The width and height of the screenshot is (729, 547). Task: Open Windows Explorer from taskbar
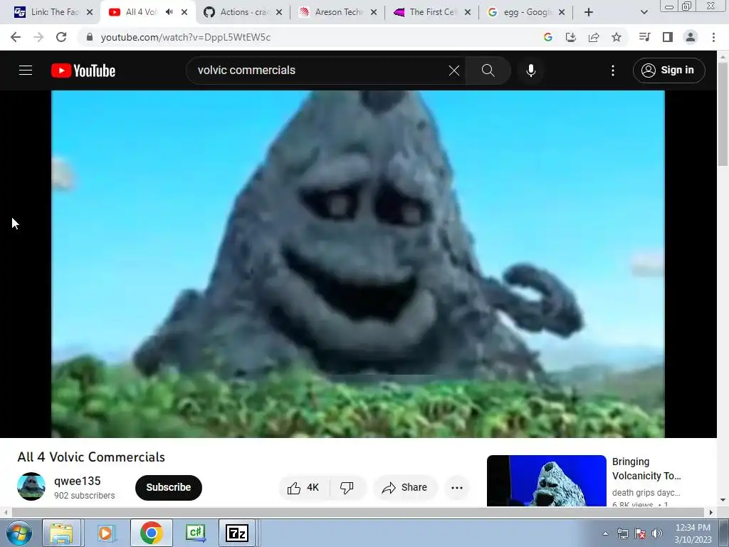coord(61,533)
